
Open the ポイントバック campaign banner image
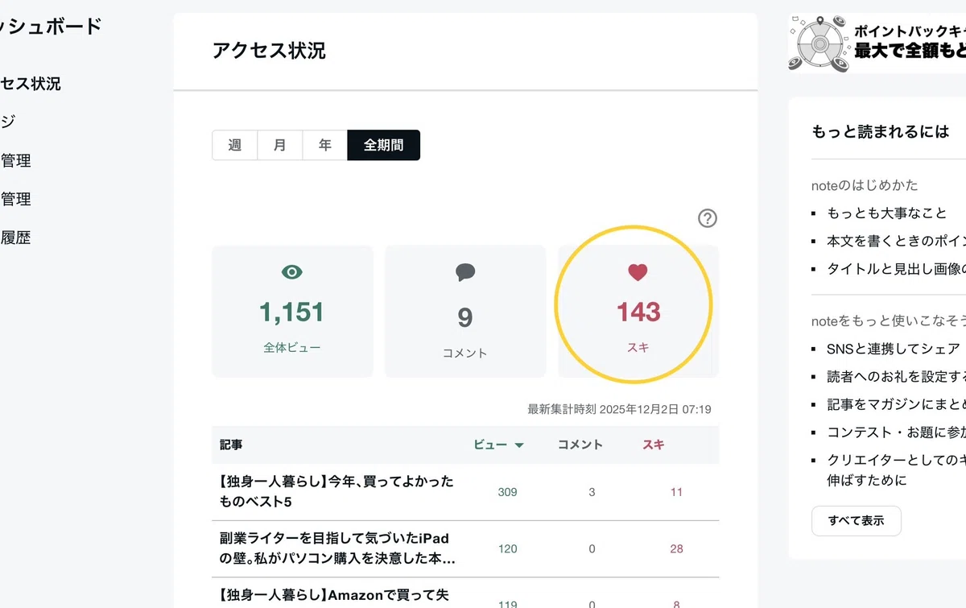877,43
